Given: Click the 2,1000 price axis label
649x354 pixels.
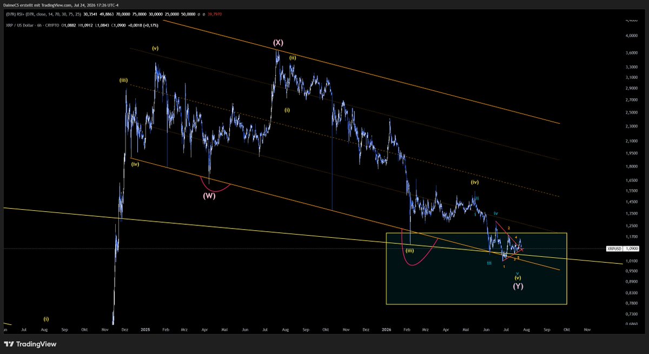Looking at the screenshot, I should pos(631,141).
